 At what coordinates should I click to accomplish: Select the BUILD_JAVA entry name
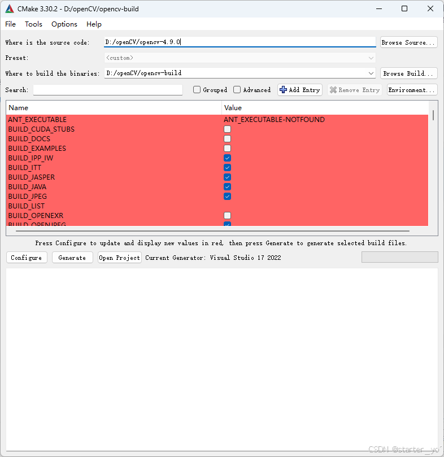point(28,187)
